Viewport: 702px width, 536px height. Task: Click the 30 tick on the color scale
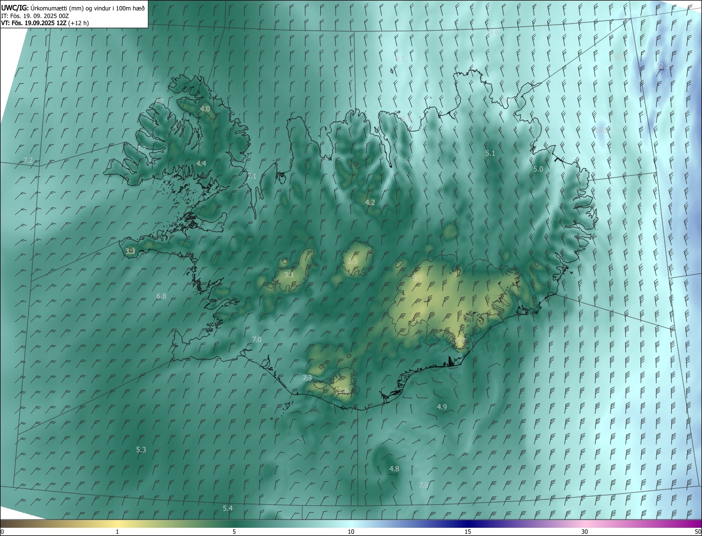[585, 532]
